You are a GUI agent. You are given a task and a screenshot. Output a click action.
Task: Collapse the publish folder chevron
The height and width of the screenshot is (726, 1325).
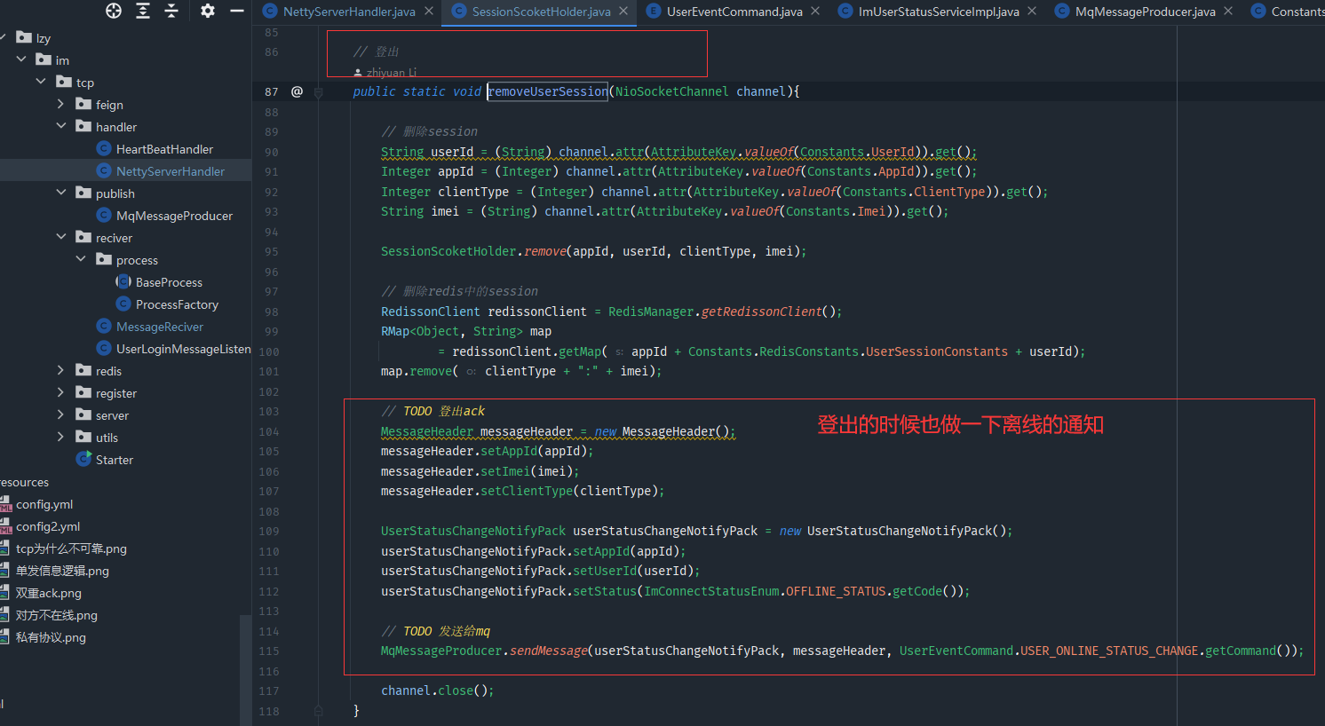(x=60, y=193)
